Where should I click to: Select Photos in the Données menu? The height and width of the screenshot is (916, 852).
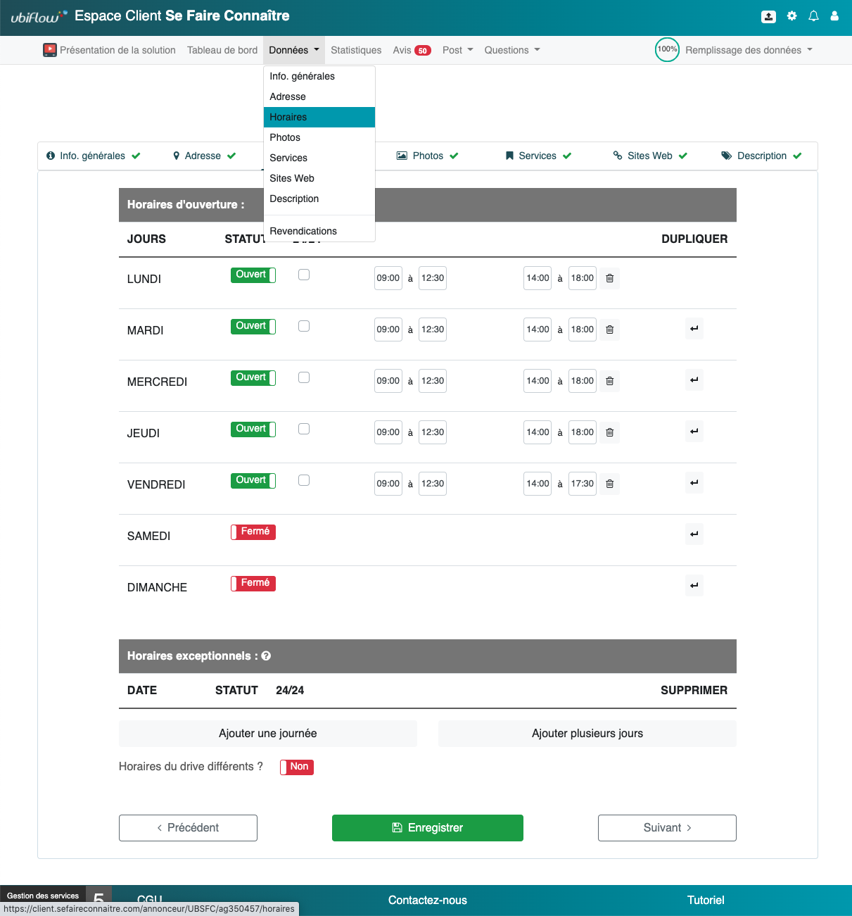click(x=285, y=137)
